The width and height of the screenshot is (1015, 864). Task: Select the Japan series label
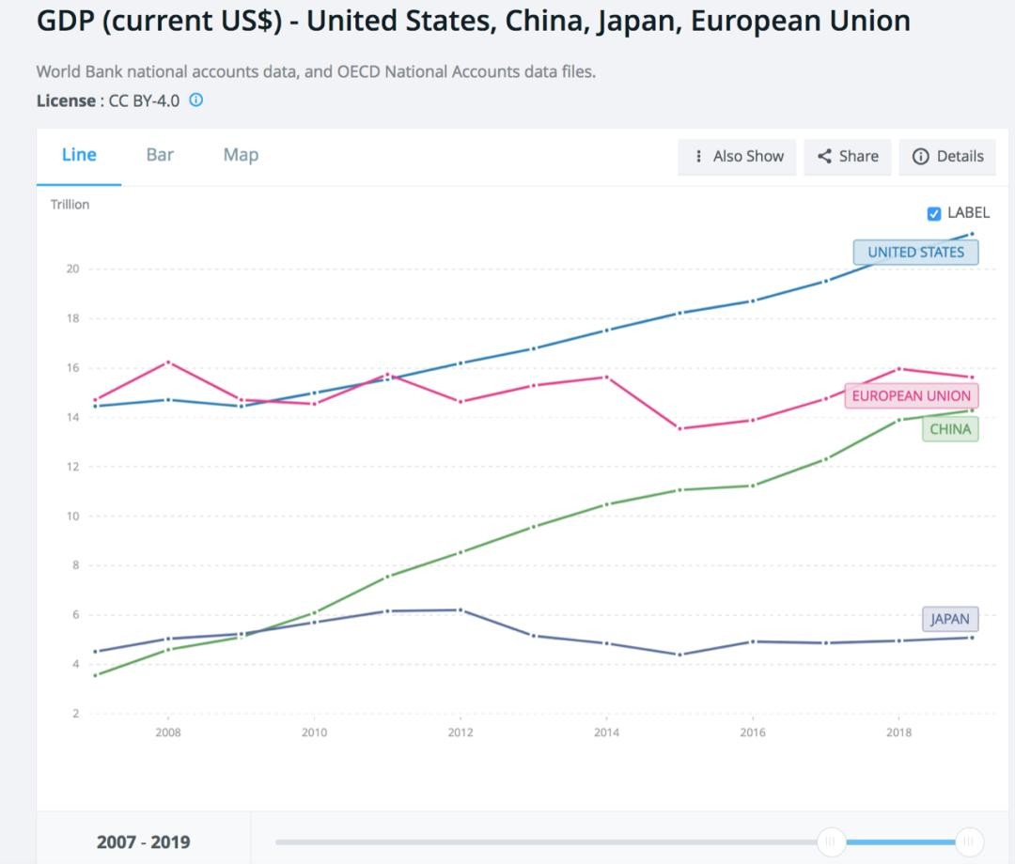click(x=949, y=619)
